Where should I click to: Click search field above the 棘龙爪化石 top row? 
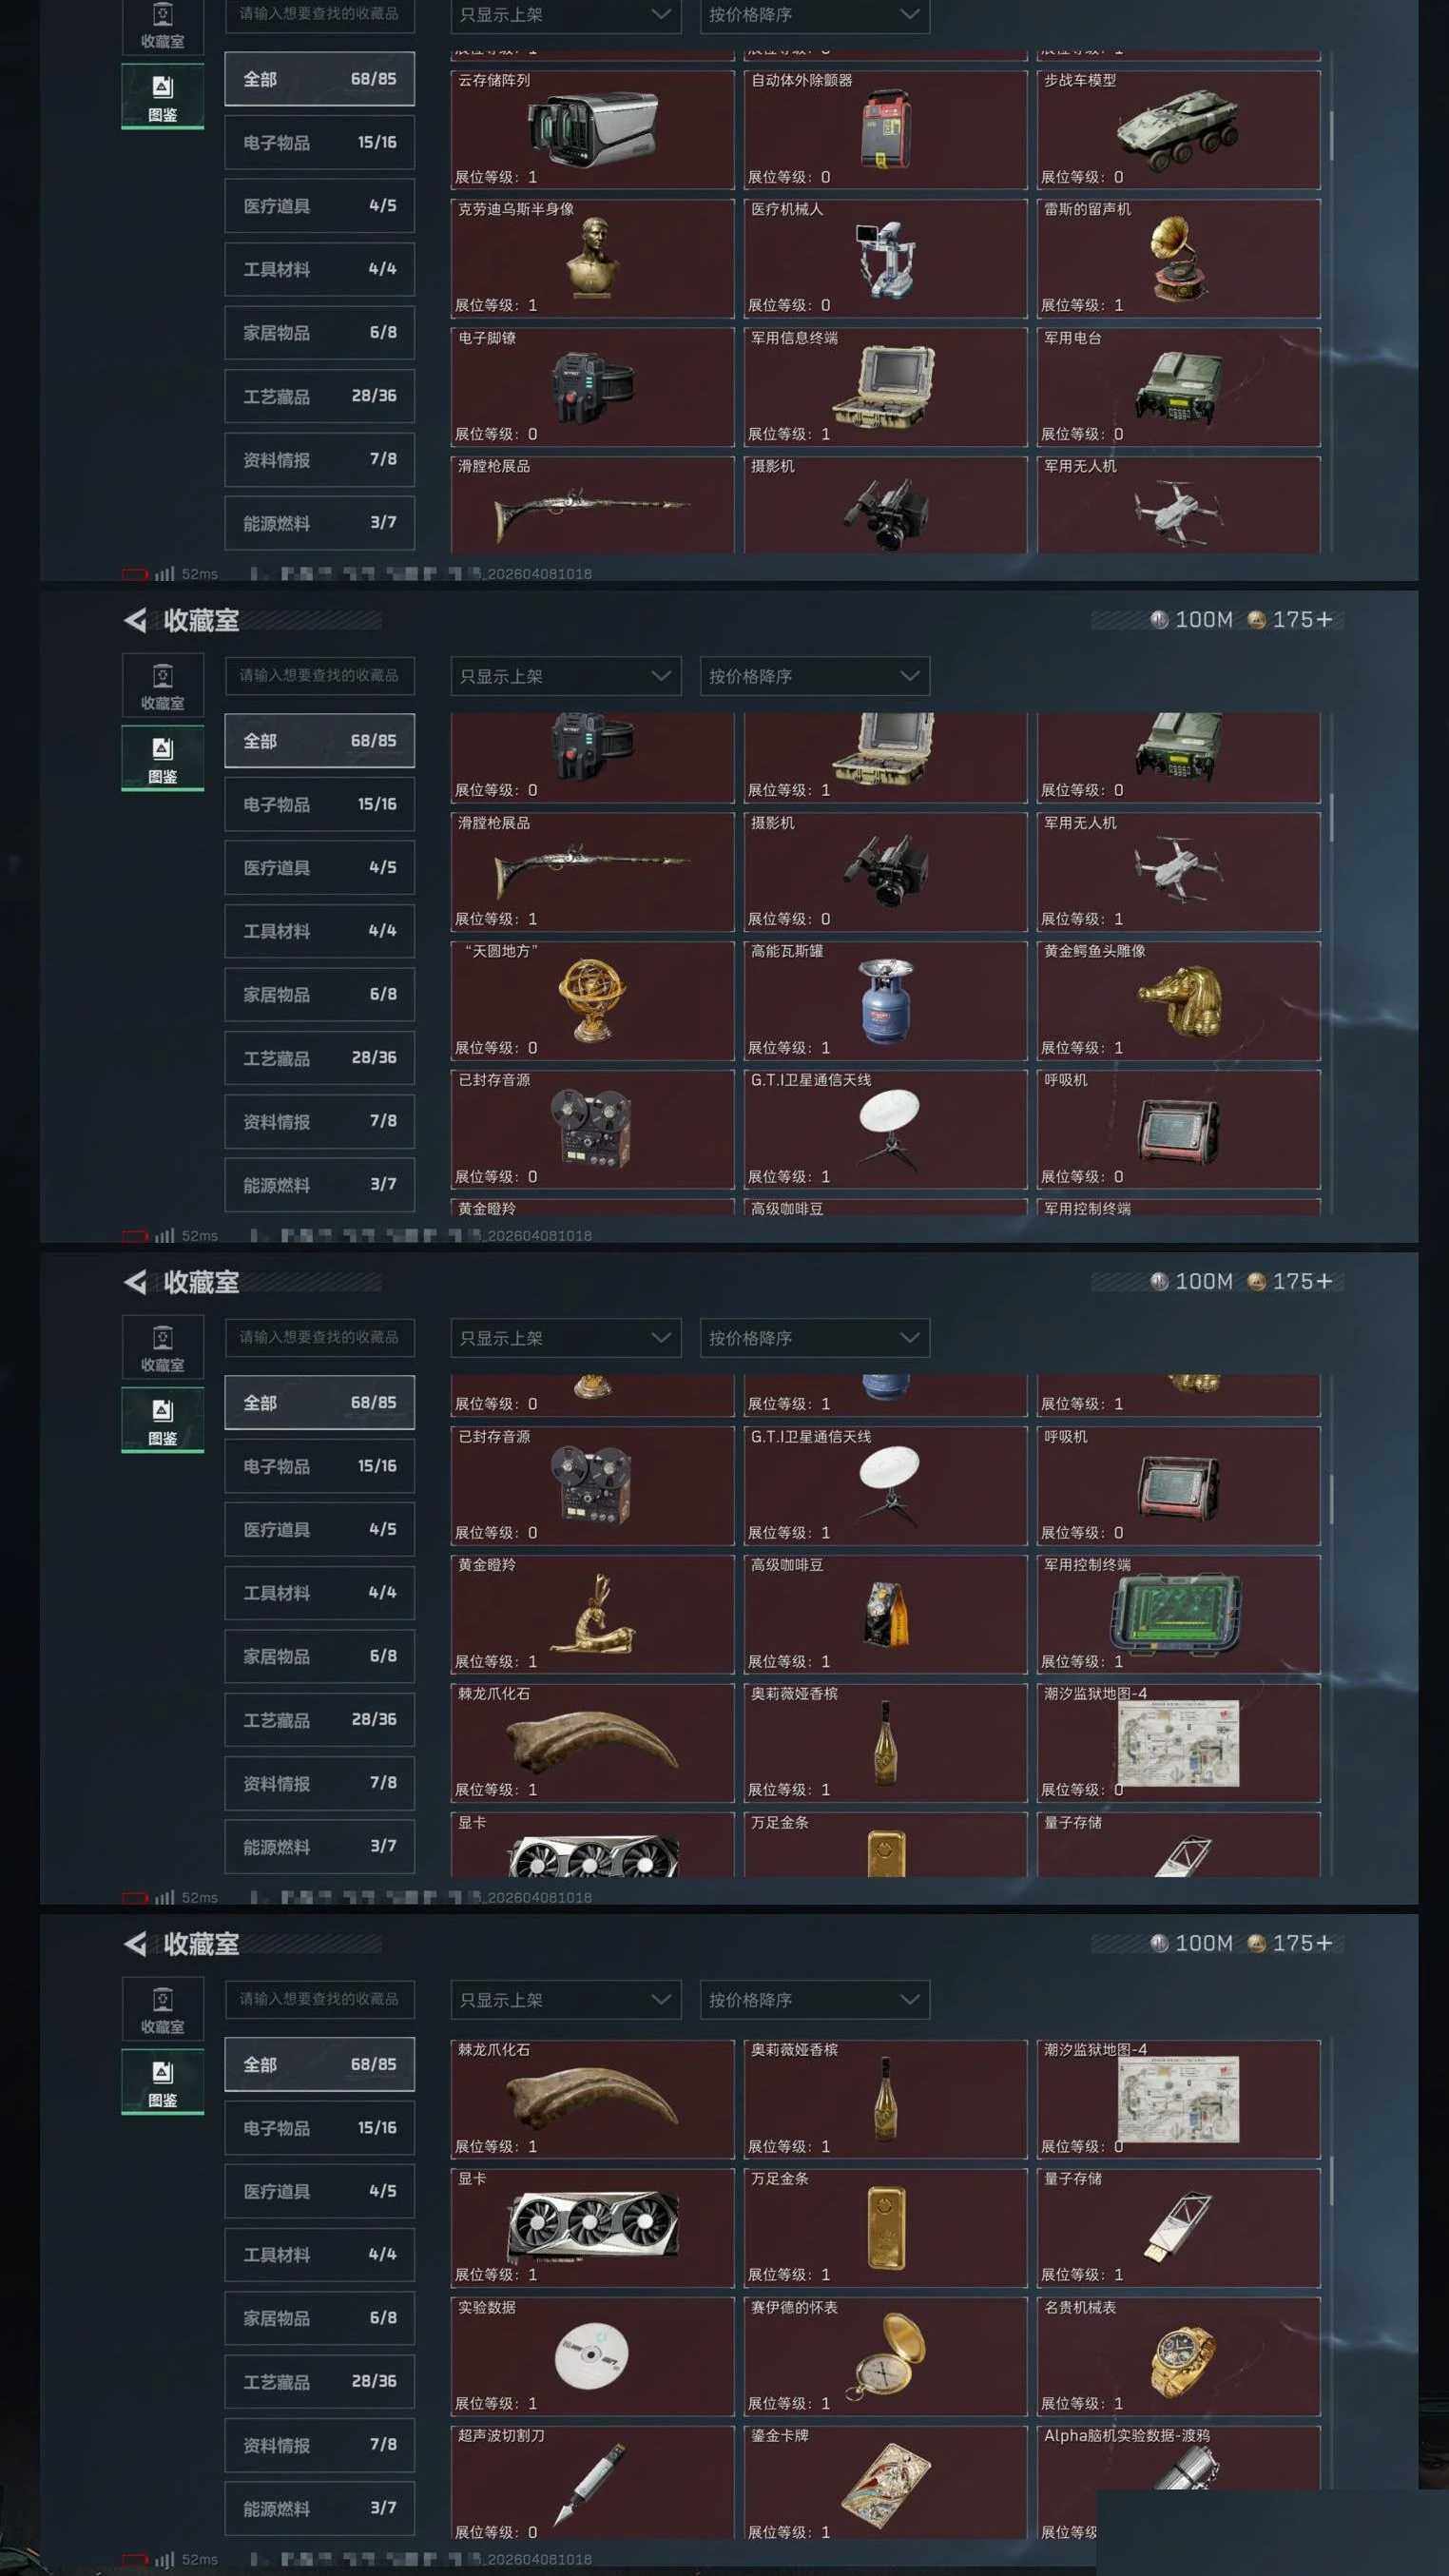tap(319, 1999)
